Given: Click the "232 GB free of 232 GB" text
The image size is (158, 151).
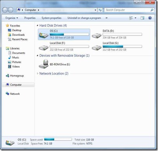Looking at the screenshot, I should (61, 50).
